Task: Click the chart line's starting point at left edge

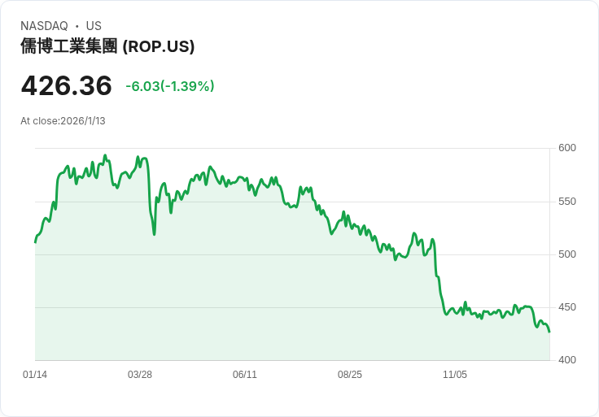Action: (35, 242)
